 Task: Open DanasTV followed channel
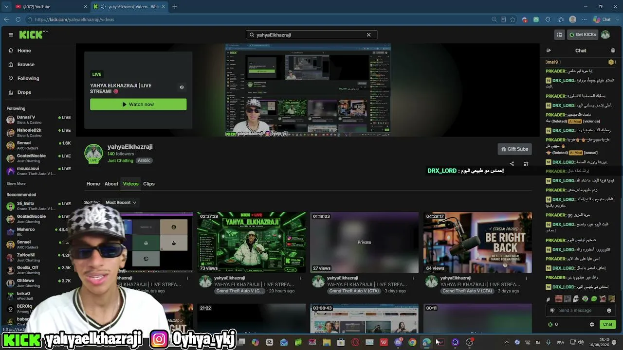click(x=39, y=120)
